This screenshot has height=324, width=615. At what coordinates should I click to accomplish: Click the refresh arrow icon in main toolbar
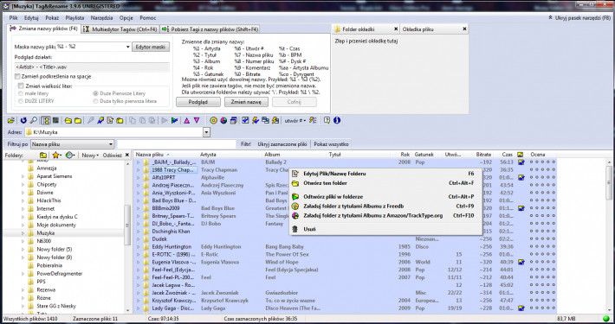point(23,120)
